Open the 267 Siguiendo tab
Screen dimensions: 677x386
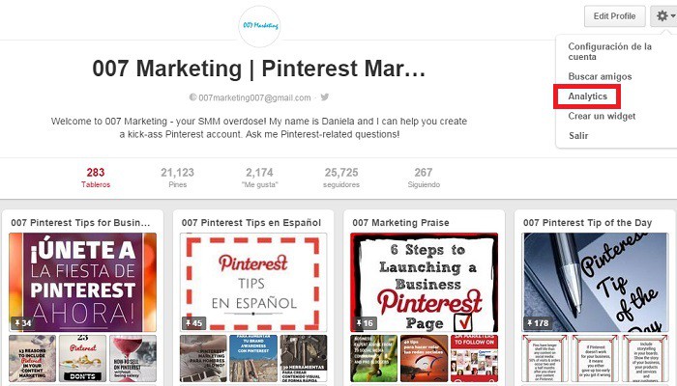click(x=424, y=178)
